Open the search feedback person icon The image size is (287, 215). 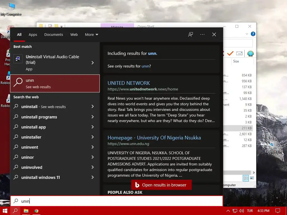point(191,34)
